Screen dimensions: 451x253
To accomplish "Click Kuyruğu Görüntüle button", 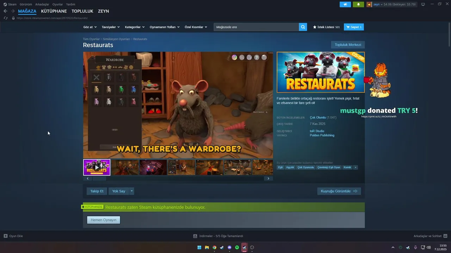I will tap(339, 191).
